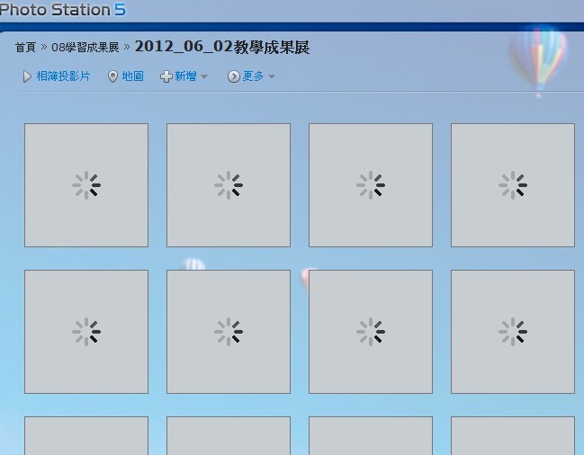Open the 地圖 map view
Image resolution: width=584 pixels, height=455 pixels.
click(x=132, y=76)
